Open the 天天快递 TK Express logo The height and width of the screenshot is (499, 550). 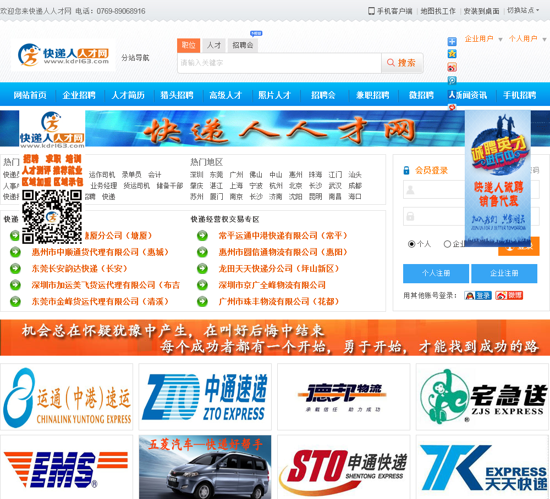tap(482, 467)
